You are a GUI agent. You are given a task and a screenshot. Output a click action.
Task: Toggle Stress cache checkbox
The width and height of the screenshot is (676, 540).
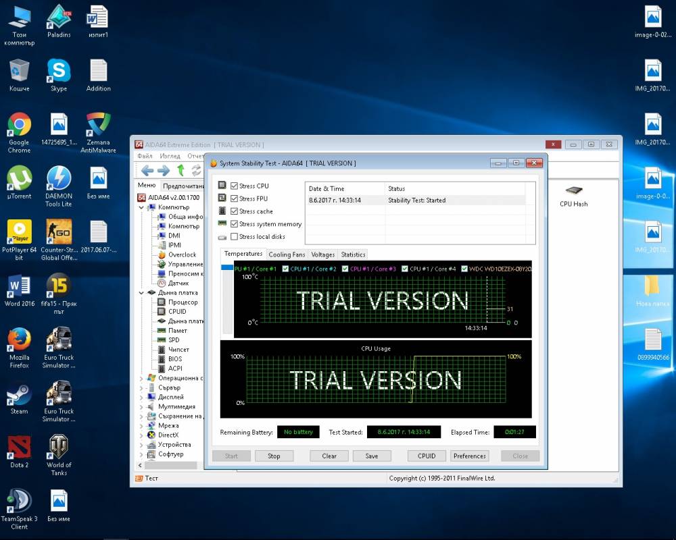234,211
